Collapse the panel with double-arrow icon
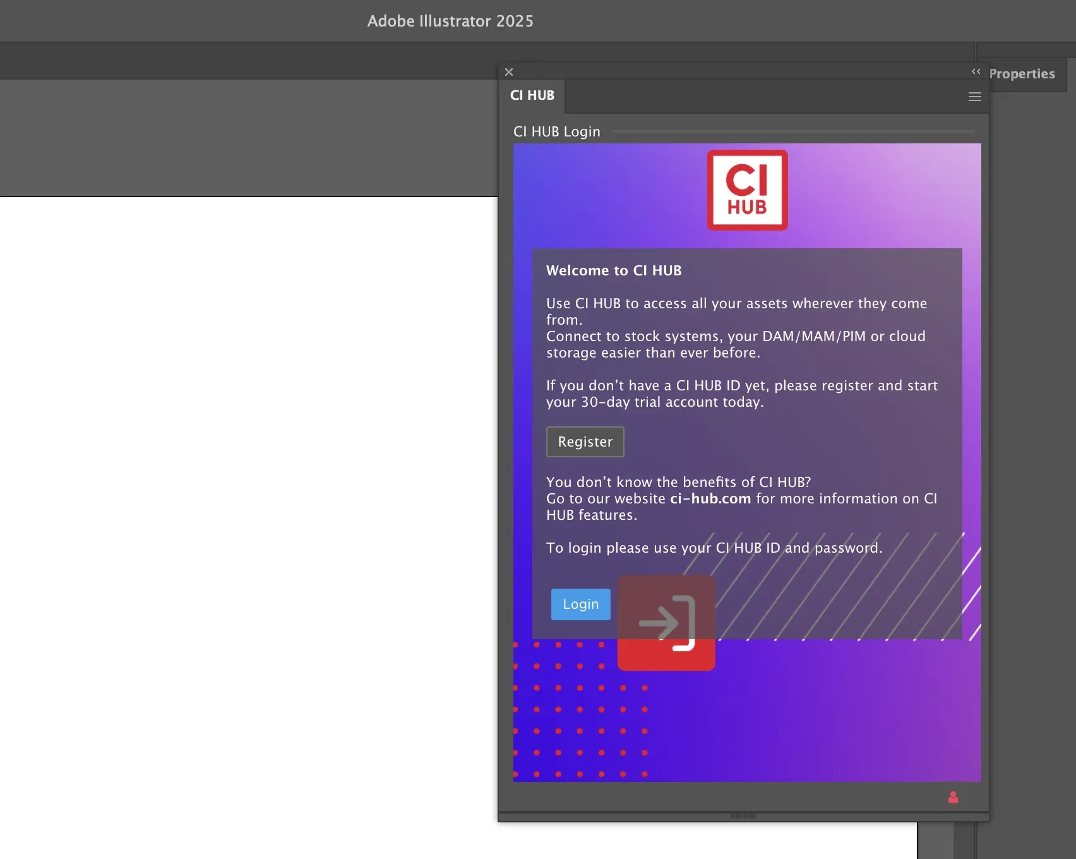The height and width of the screenshot is (859, 1076). click(x=976, y=71)
